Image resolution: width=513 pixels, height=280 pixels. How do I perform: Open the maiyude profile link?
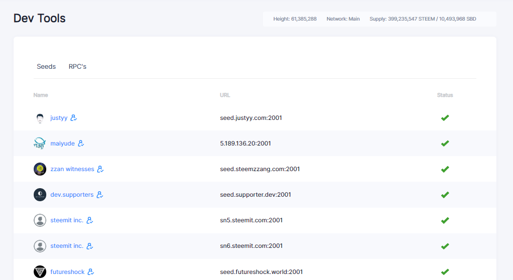[x=62, y=144]
